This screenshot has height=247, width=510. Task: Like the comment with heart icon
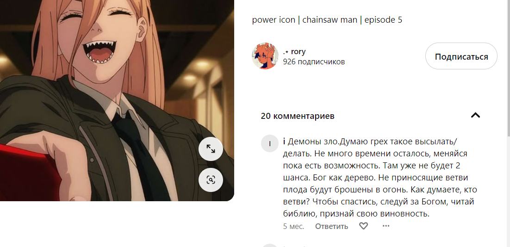tap(363, 226)
